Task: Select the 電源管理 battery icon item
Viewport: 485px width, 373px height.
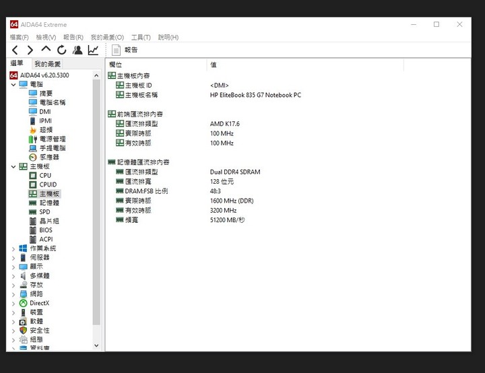Action: [47, 139]
